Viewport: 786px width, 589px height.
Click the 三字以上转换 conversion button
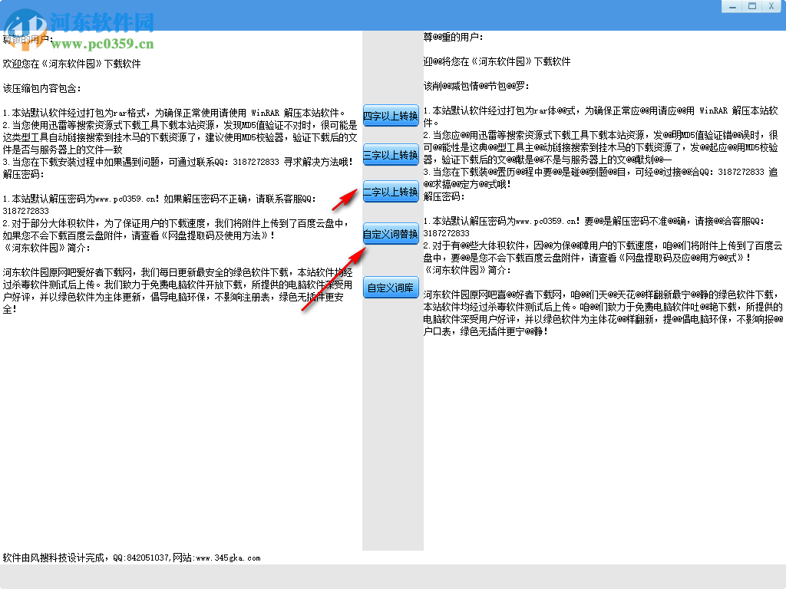click(x=391, y=154)
